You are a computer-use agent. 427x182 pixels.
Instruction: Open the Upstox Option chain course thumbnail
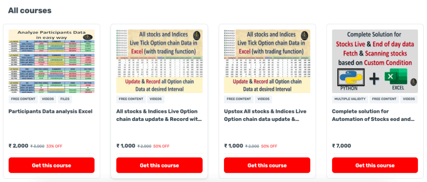coord(267,61)
